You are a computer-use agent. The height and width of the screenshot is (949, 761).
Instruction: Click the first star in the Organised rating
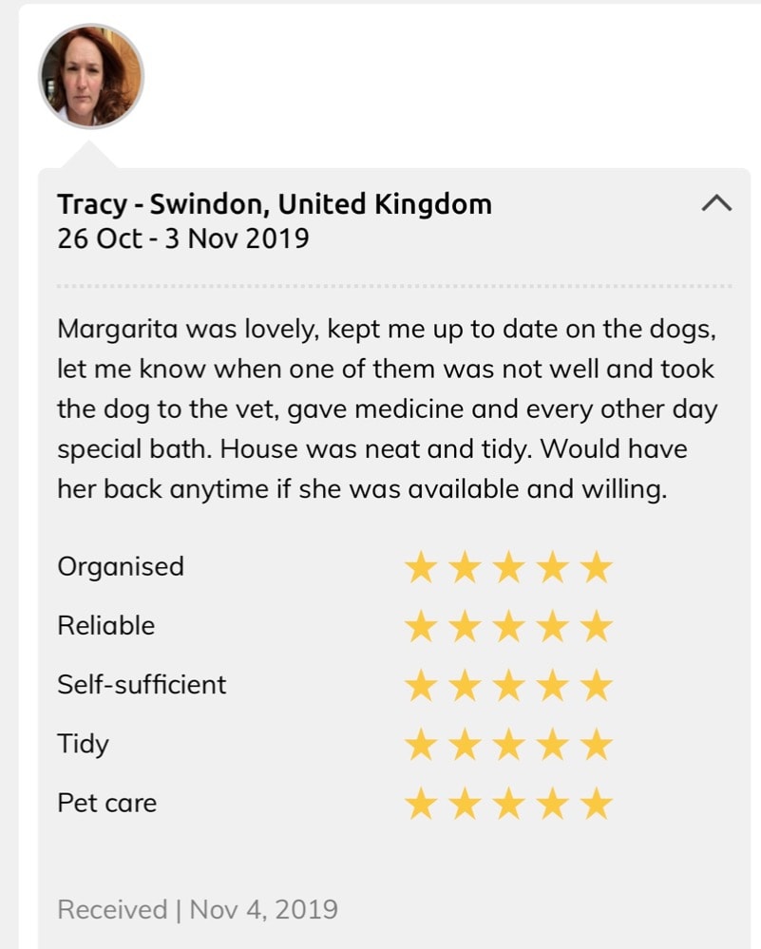click(420, 568)
